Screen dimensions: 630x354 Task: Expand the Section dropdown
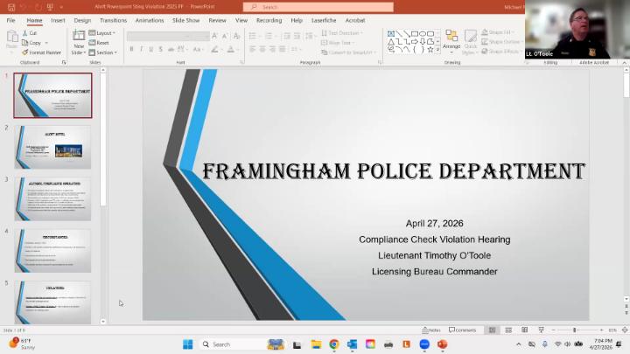tap(102, 52)
